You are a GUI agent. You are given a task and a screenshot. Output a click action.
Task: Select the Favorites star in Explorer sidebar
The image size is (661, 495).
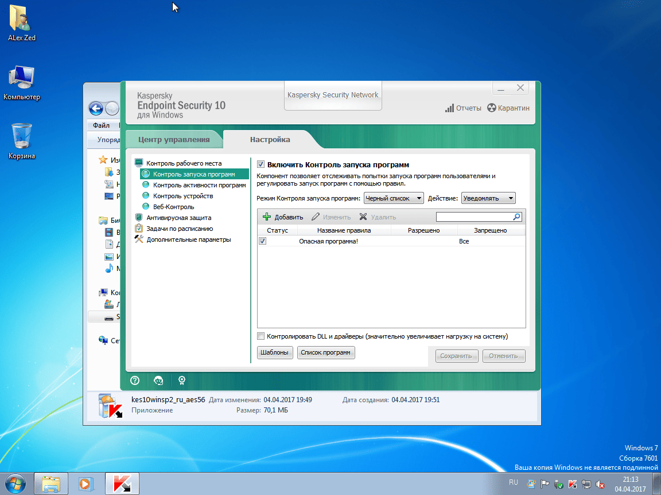(x=103, y=160)
